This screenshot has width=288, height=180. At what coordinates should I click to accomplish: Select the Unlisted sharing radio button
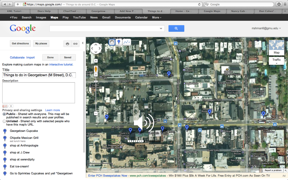pos(4,121)
